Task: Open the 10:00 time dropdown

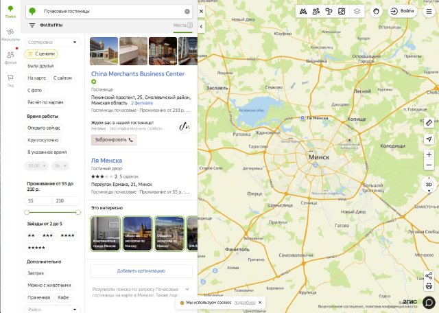Action: coord(36,165)
